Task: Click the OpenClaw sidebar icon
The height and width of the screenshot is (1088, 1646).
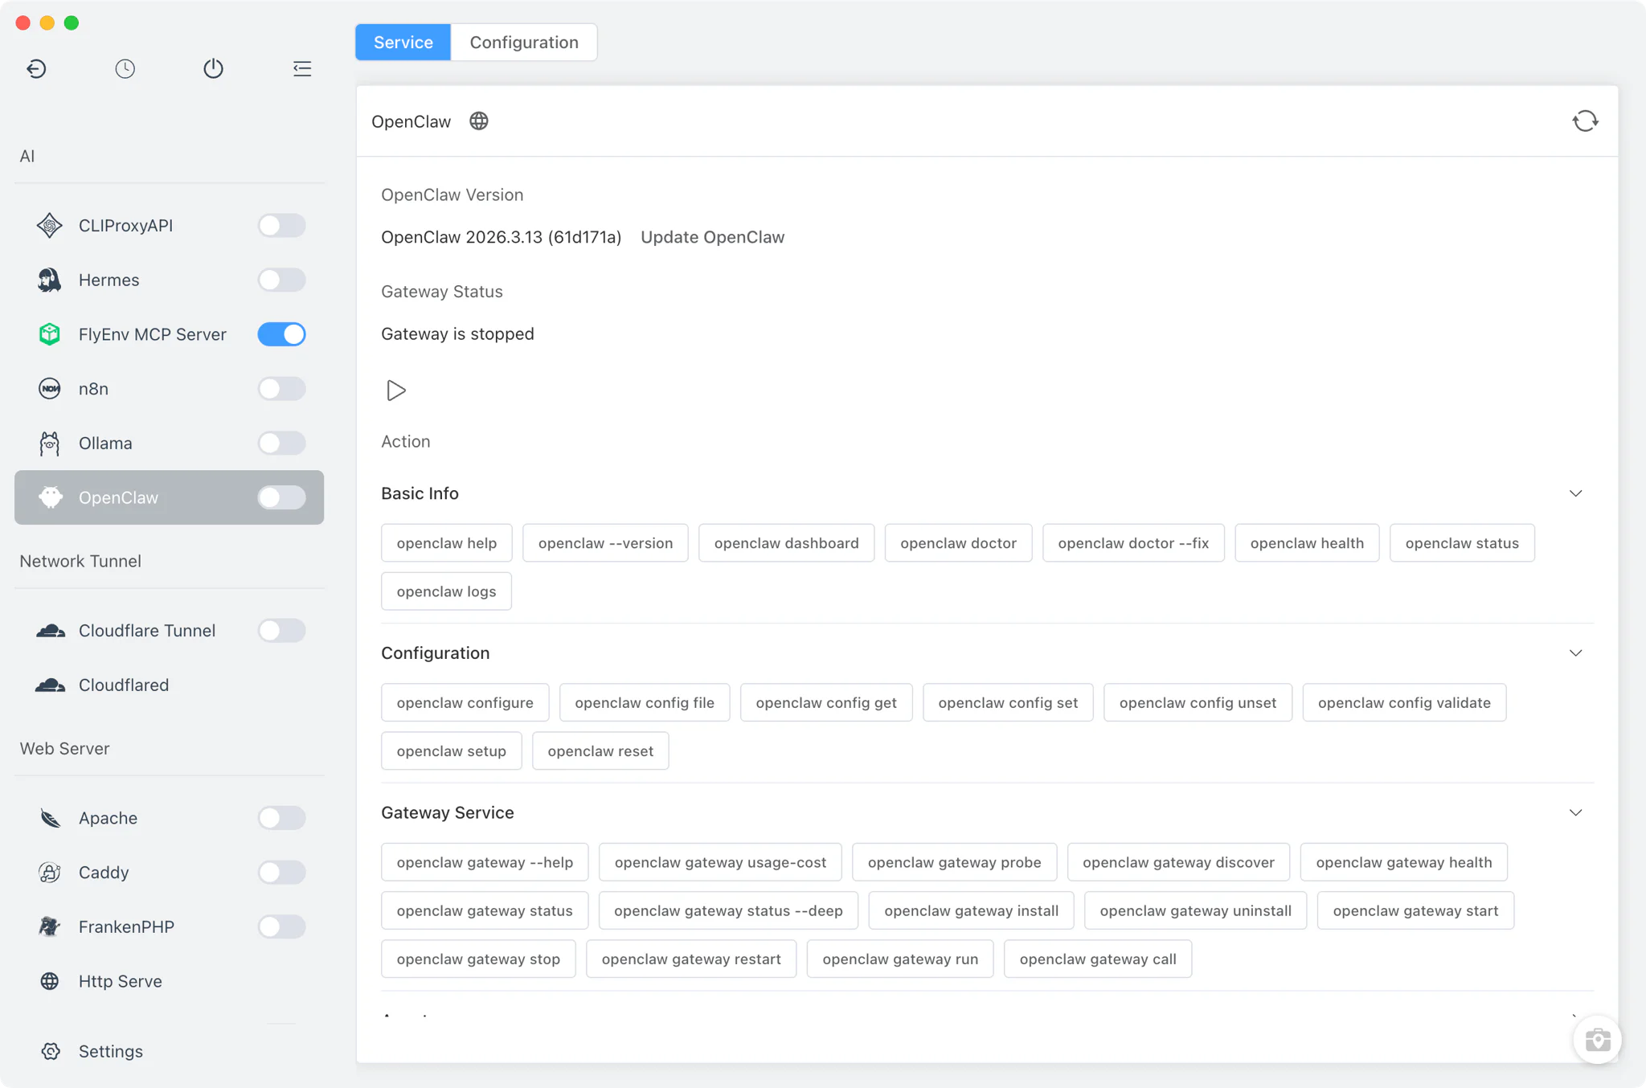Action: 50,497
